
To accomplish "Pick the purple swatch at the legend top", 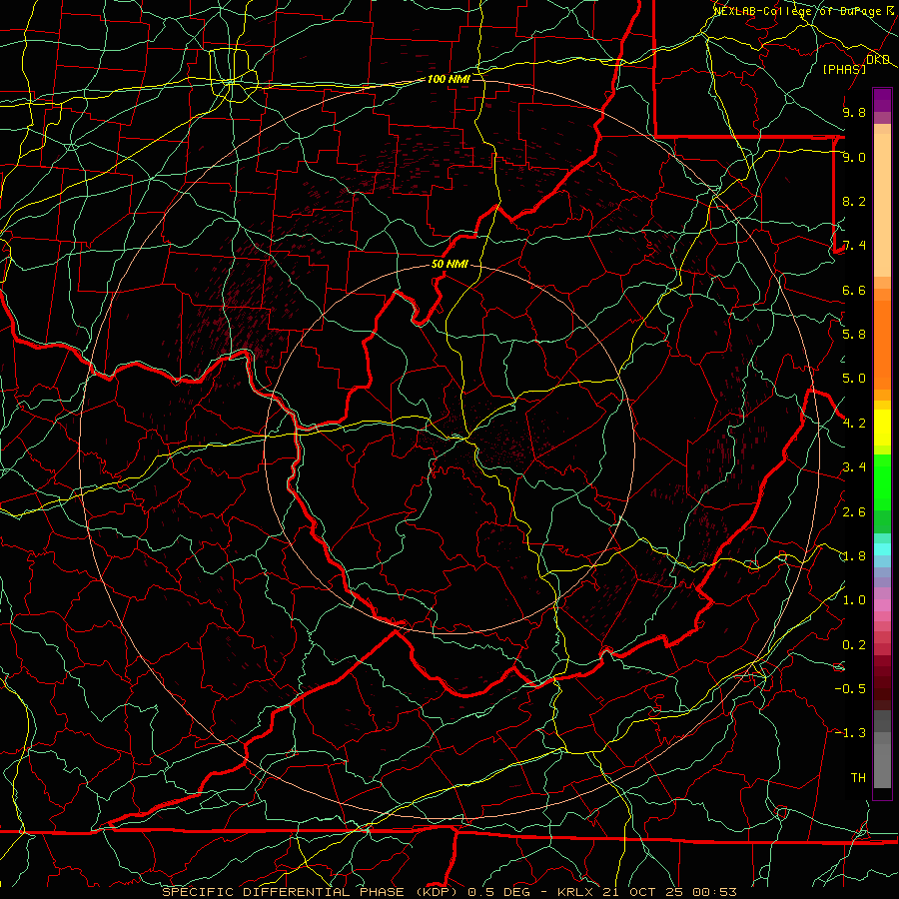I will [x=882, y=100].
